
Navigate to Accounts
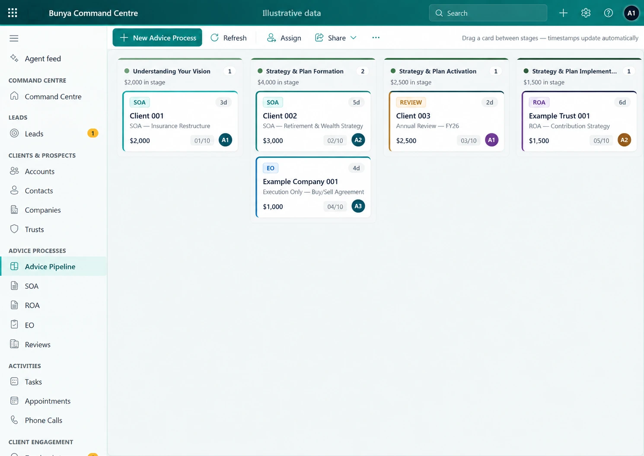54,171
